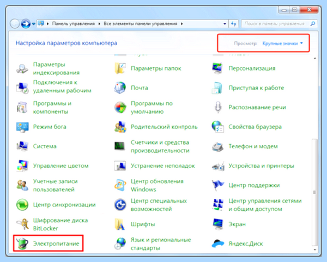Open the Распознавание речи microphone icon

(217, 107)
